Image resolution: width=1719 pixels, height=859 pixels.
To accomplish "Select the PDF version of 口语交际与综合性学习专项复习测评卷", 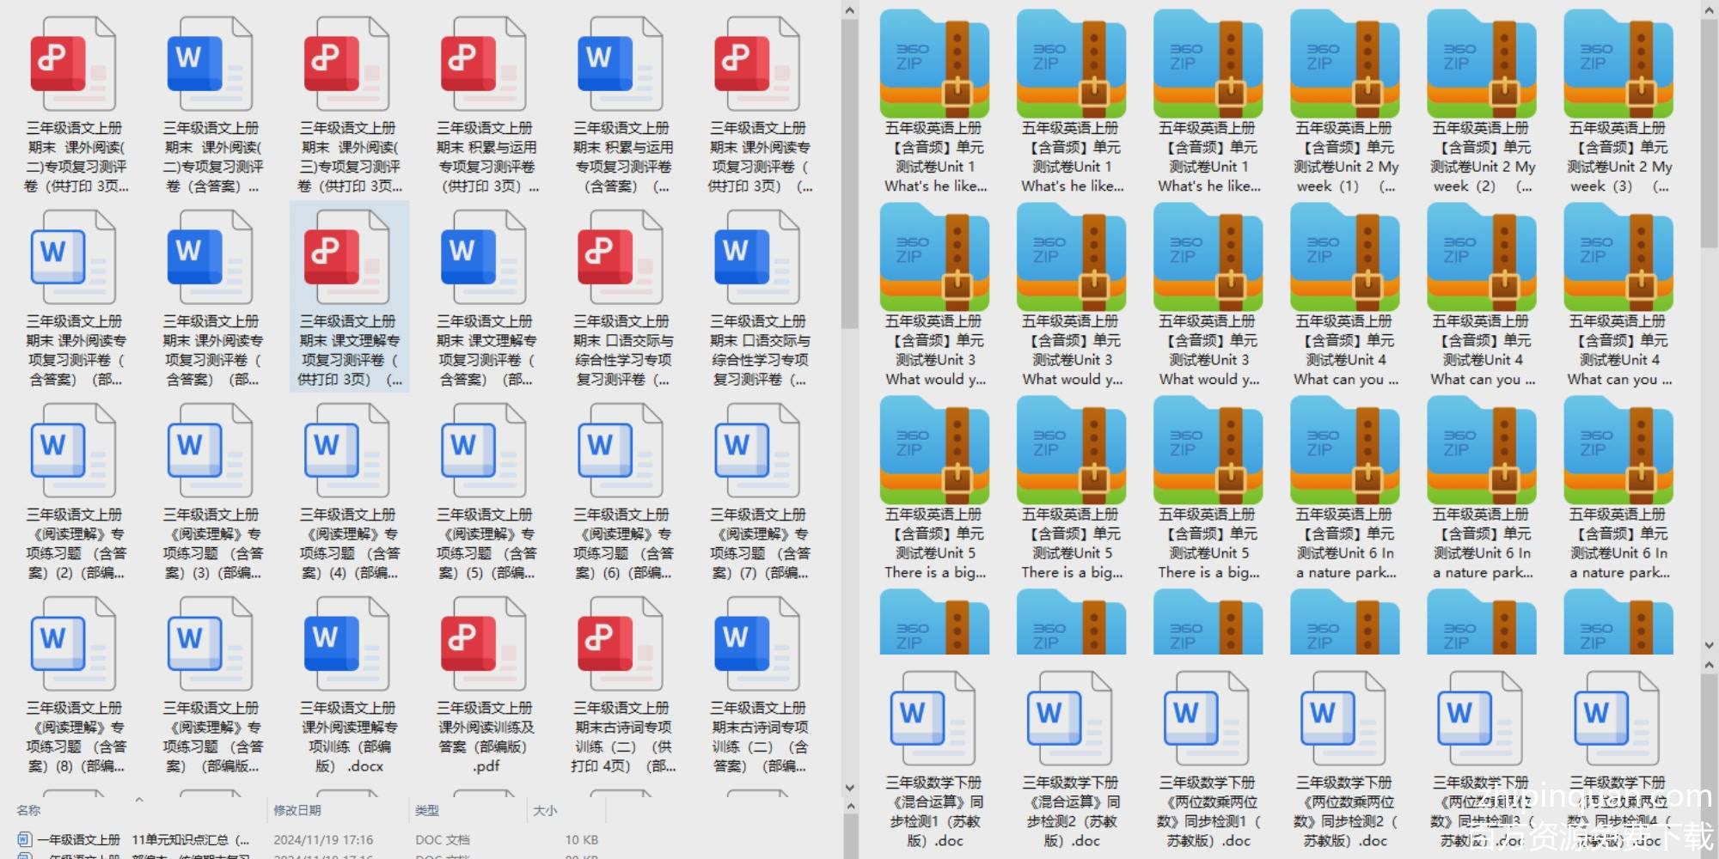I will tap(622, 297).
